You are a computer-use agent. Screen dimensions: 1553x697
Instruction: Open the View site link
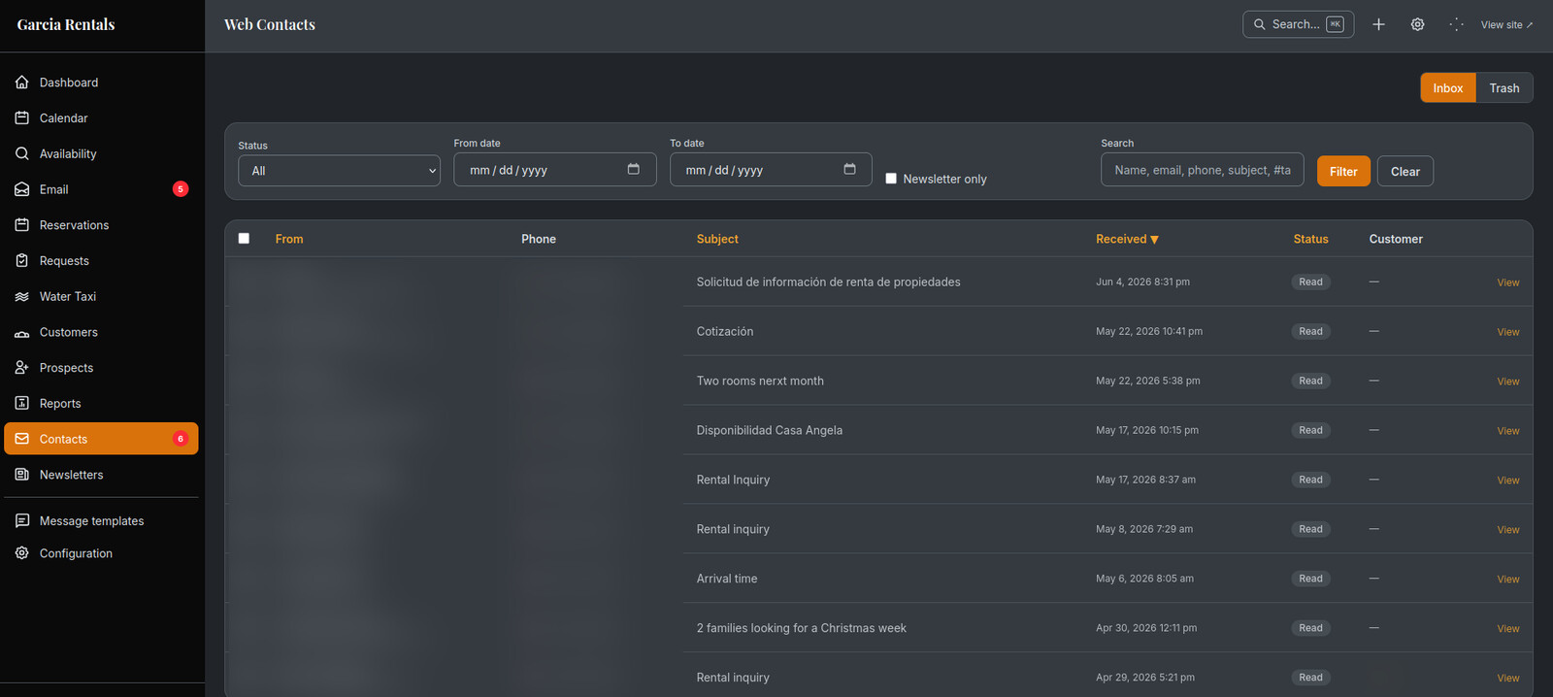pyautogui.click(x=1506, y=24)
